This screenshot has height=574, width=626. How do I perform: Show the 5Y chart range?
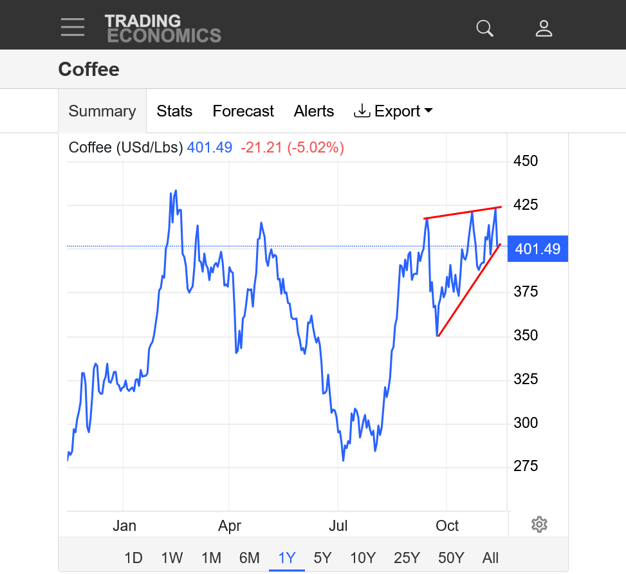pyautogui.click(x=322, y=557)
